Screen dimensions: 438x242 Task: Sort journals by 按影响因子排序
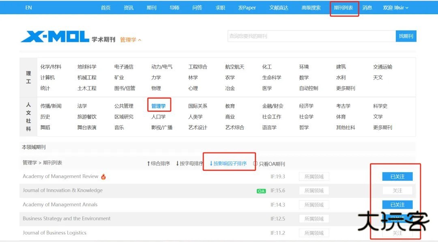pos(228,164)
